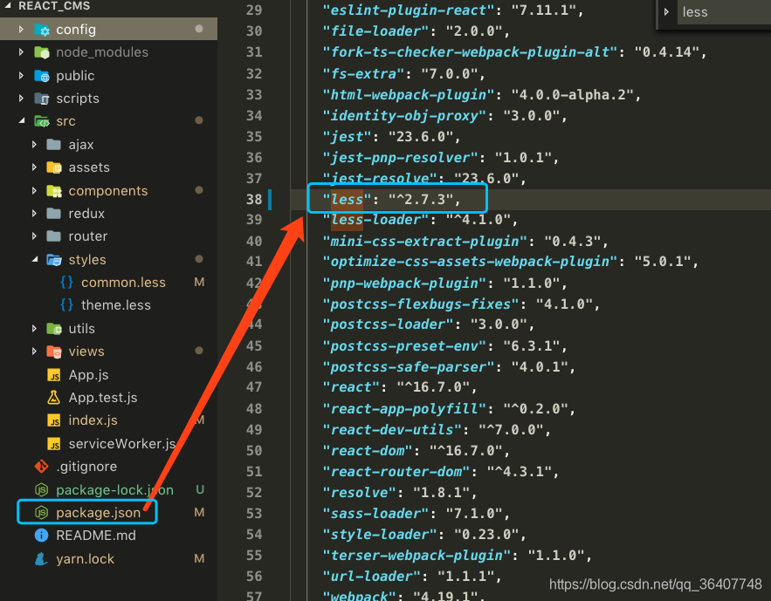
Task: Expand the public folder arrow
Action: click(x=21, y=76)
